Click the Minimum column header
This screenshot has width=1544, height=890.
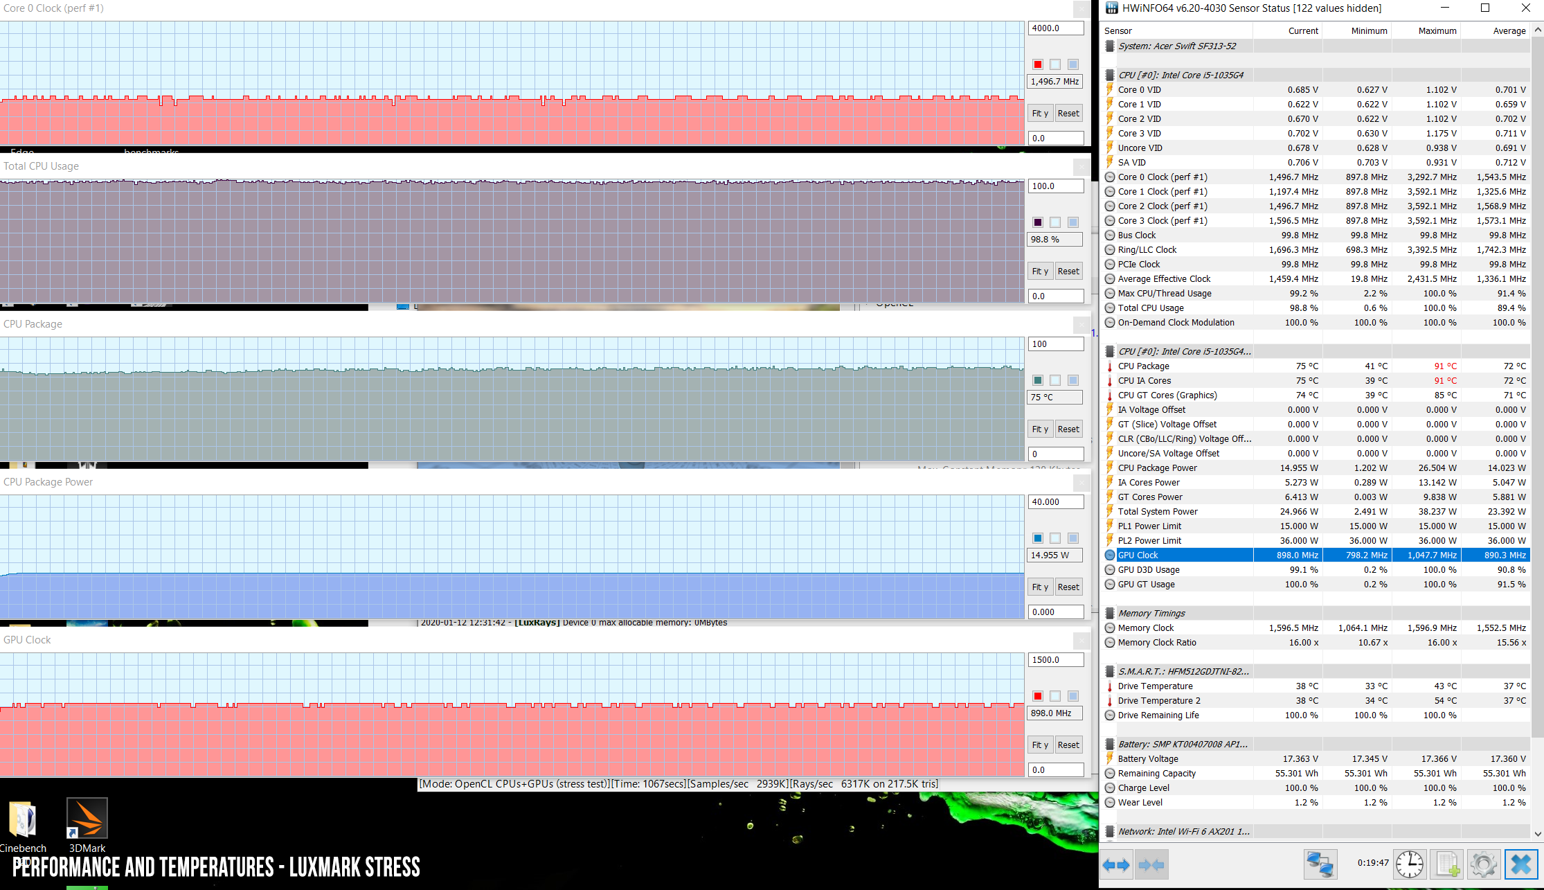pos(1356,31)
